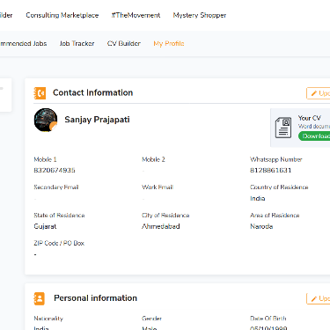Image resolution: width=330 pixels, height=330 pixels.
Task: Click the Work Email label
Action: [x=158, y=187]
